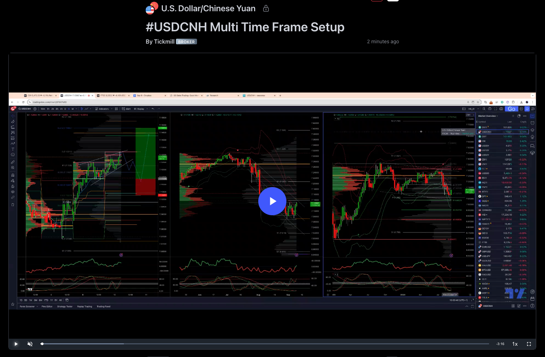The height and width of the screenshot is (357, 545).
Task: Enter fullscreen mode in the video player
Action: [529, 344]
